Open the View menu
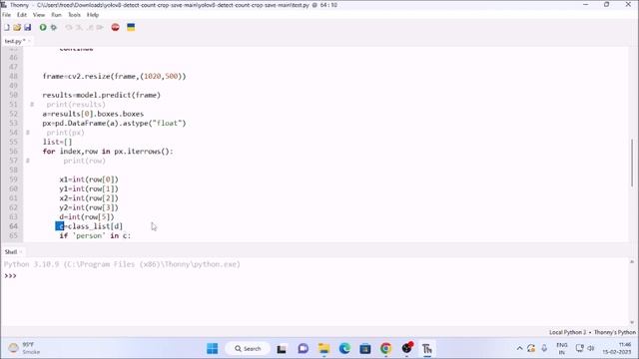This screenshot has width=639, height=359. (x=39, y=15)
